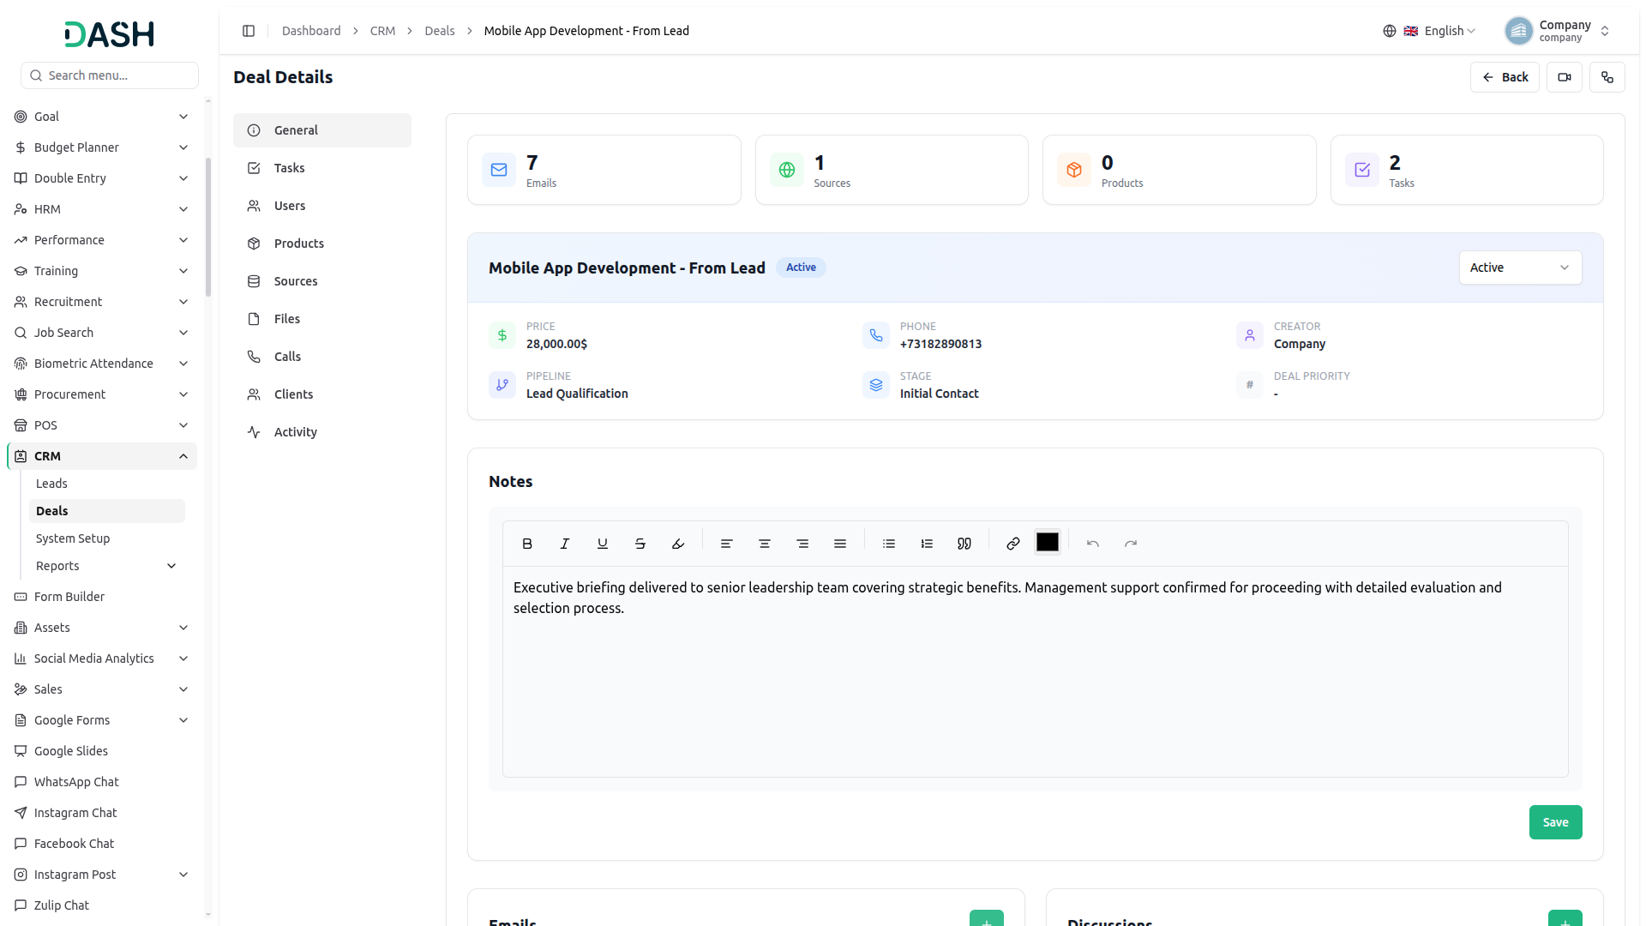
Task: Click inside the Notes text area
Action: click(x=1035, y=671)
